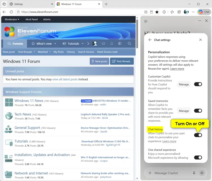This screenshot has height=181, width=212.
Task: Reload the current page
Action: point(11,12)
